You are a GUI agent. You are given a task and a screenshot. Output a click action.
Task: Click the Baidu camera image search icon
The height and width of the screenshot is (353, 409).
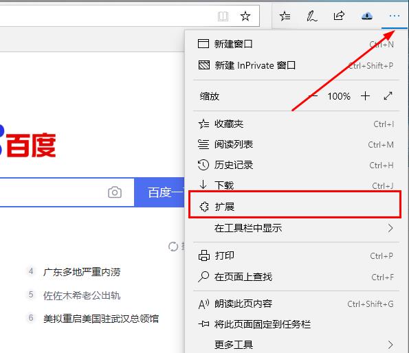(x=115, y=192)
